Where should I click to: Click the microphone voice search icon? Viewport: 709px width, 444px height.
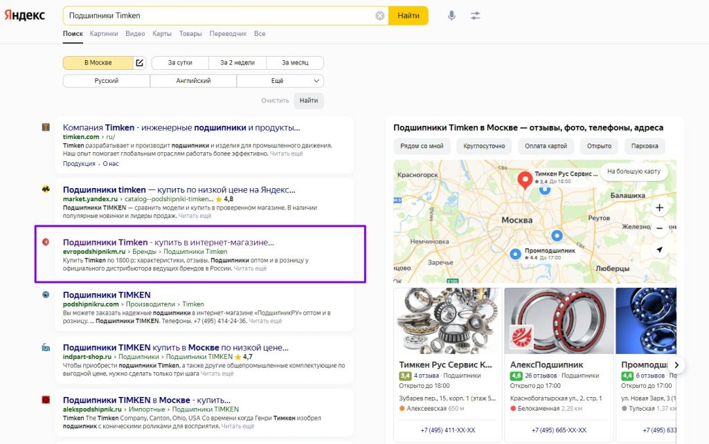451,15
